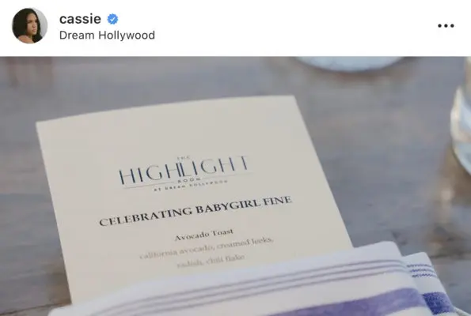Image resolution: width=471 pixels, height=316 pixels.
Task: Tap the california avocado, creamed leeks line
Action: [207, 247]
